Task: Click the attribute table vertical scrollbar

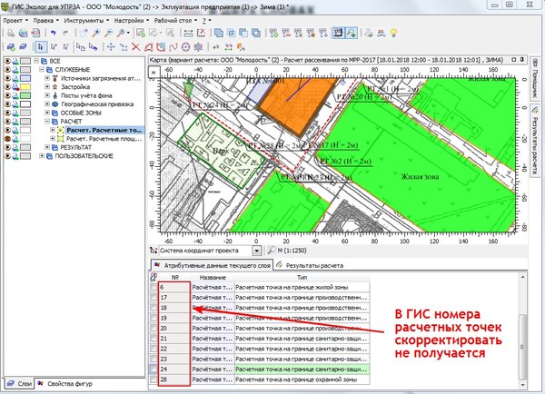Action: (x=522, y=331)
